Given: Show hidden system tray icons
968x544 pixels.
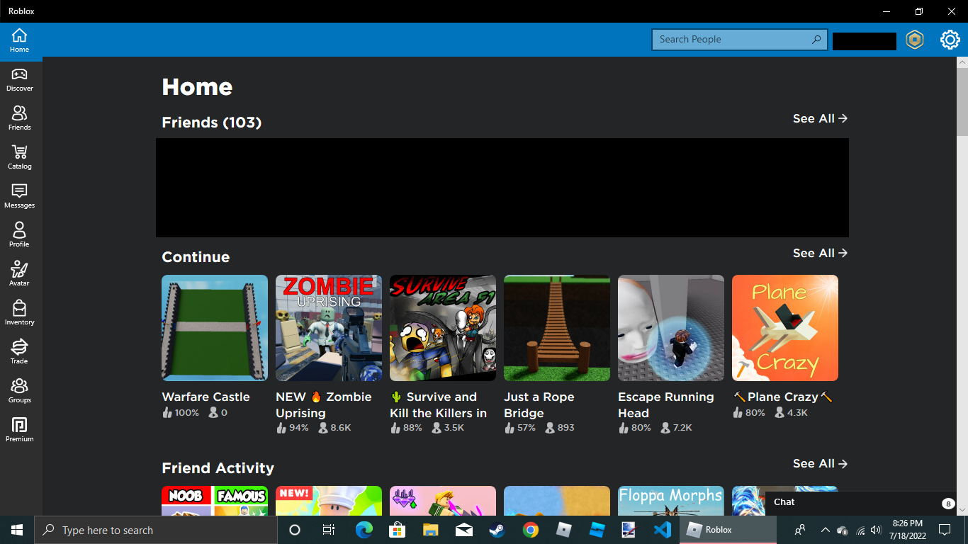Looking at the screenshot, I should (x=825, y=530).
